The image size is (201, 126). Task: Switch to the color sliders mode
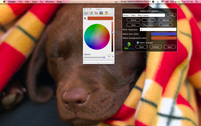tap(91, 13)
